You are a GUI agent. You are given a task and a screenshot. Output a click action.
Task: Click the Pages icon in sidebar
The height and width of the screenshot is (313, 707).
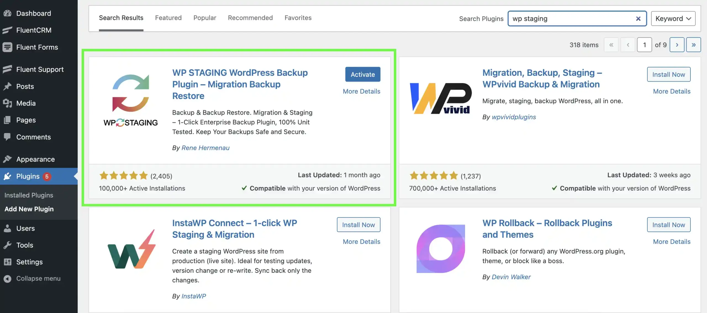tap(7, 120)
